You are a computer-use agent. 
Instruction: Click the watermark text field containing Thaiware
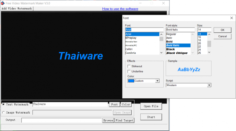coord(70,104)
